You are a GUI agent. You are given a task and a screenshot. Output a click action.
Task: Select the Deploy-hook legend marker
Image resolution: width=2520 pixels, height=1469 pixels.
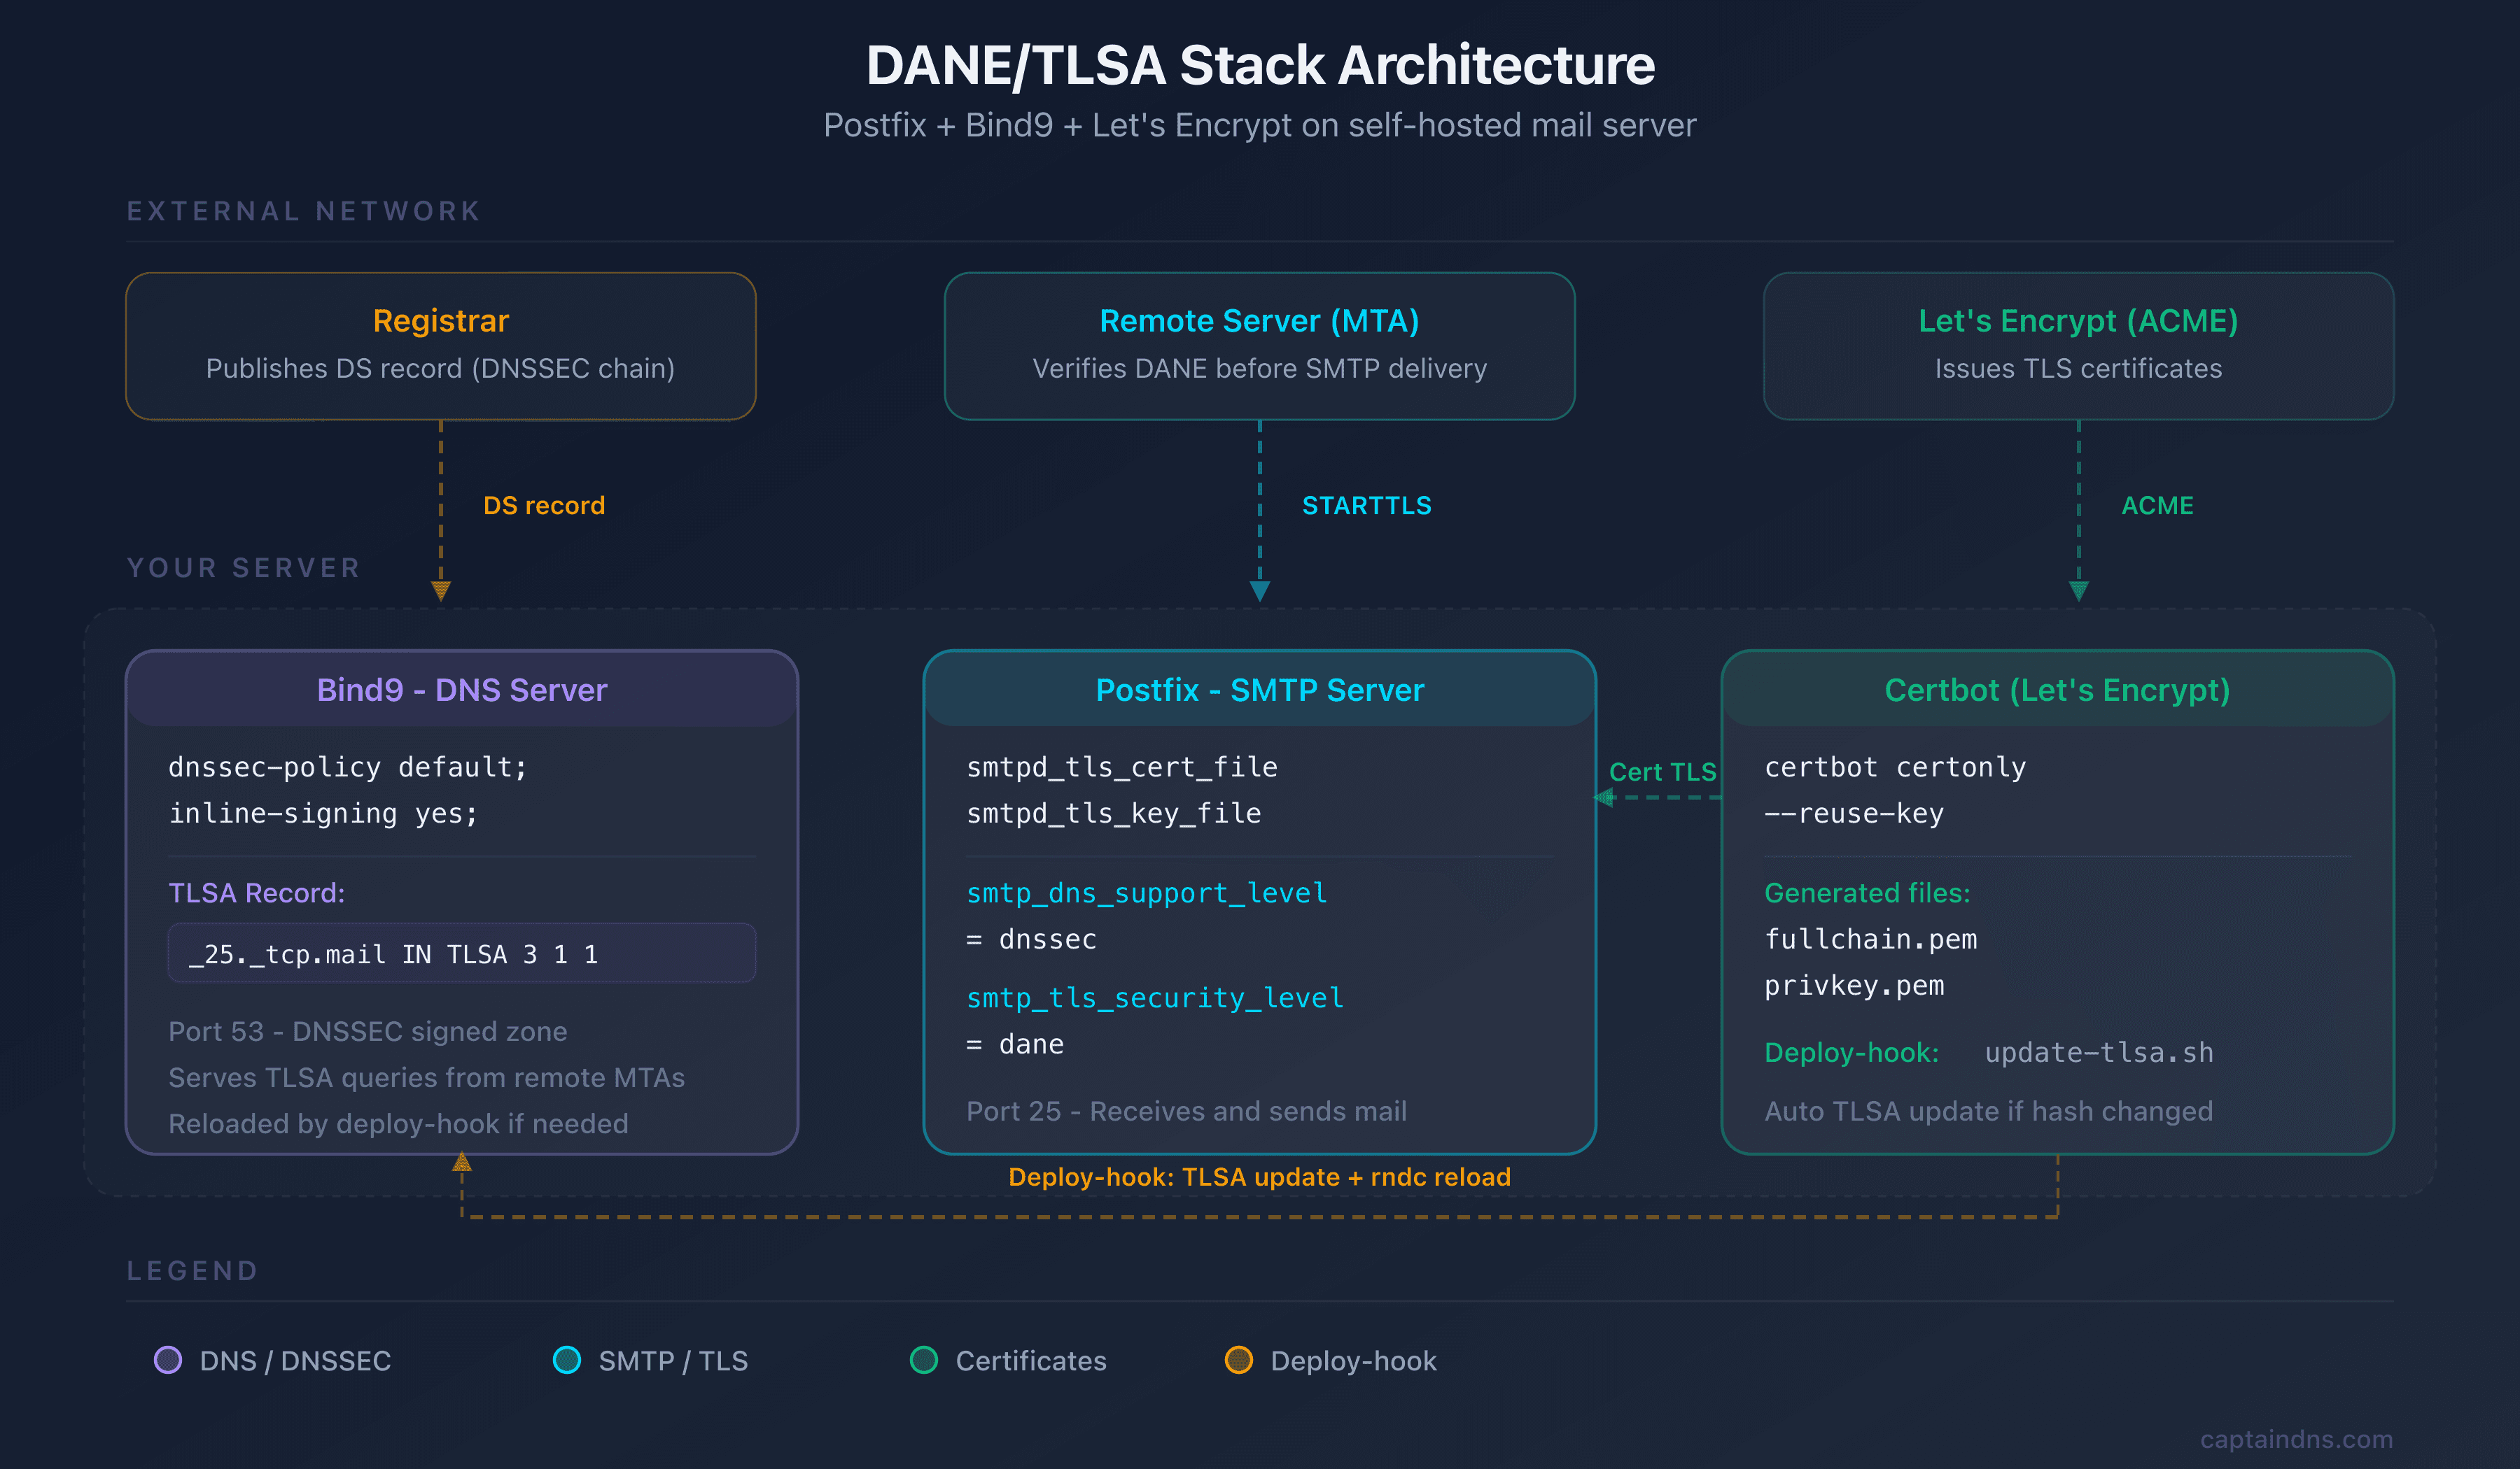click(1239, 1360)
